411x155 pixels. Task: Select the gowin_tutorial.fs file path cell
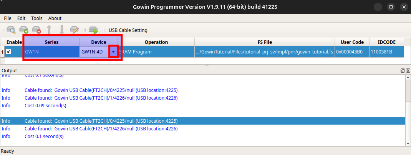(265, 52)
